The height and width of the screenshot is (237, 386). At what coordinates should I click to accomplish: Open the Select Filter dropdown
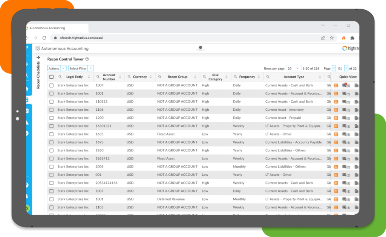tap(81, 68)
